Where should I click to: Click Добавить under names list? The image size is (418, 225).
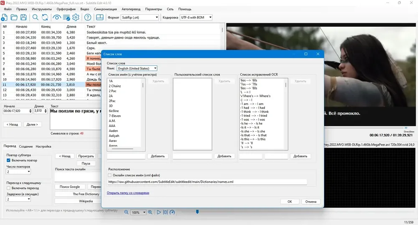[x=158, y=156]
